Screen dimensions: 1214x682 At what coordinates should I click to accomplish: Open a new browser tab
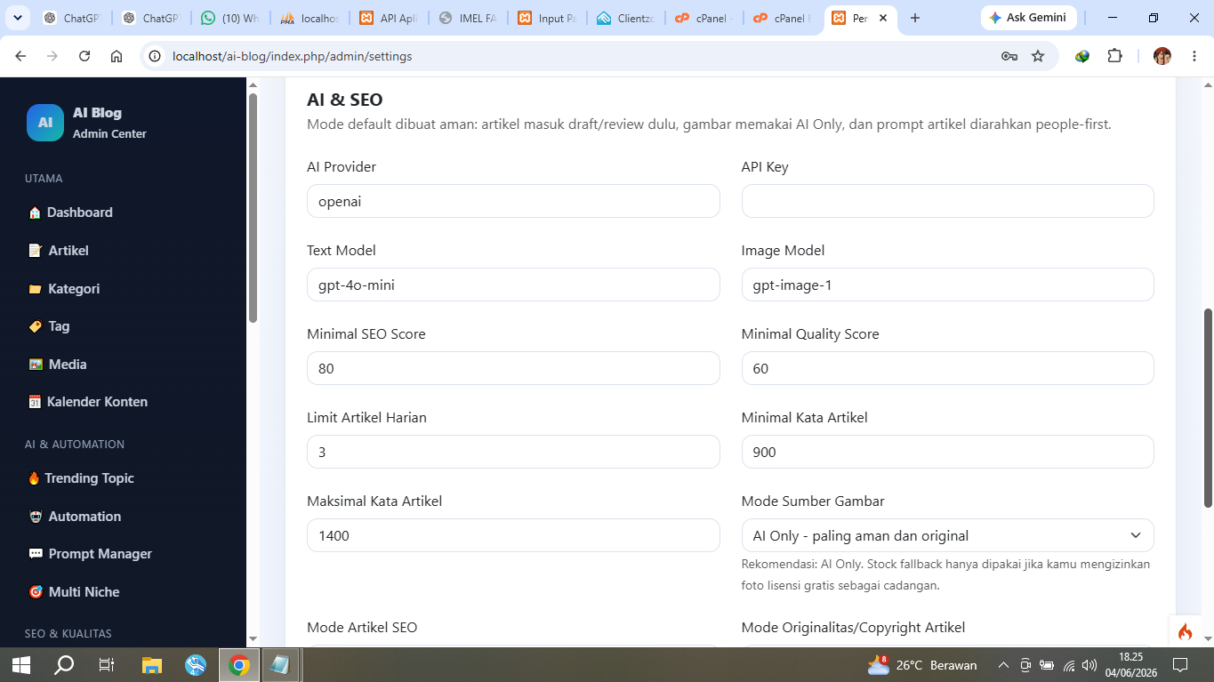[x=915, y=18]
